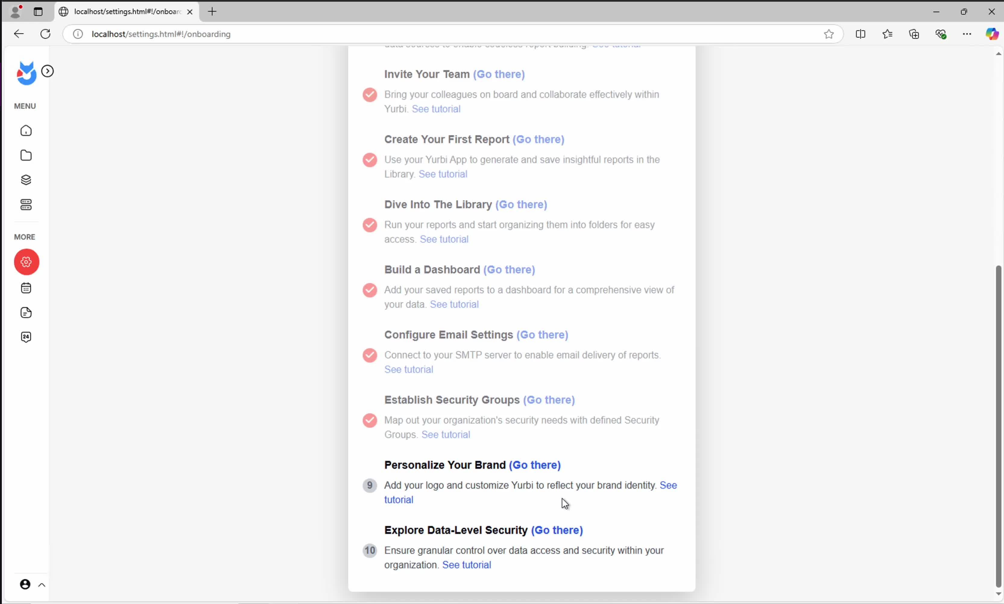This screenshot has height=604, width=1004.
Task: Click Go there for Personalize Your Brand
Action: (535, 465)
